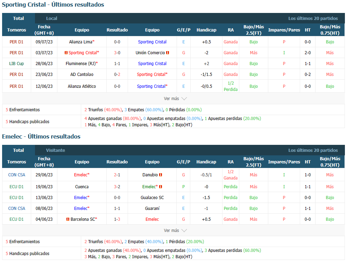
Task: Click '4 Apuestas ganadas (80.00%)' text
Action: (113, 119)
